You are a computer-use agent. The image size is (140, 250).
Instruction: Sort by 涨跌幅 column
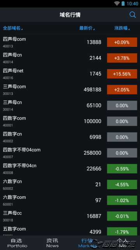[122, 28]
